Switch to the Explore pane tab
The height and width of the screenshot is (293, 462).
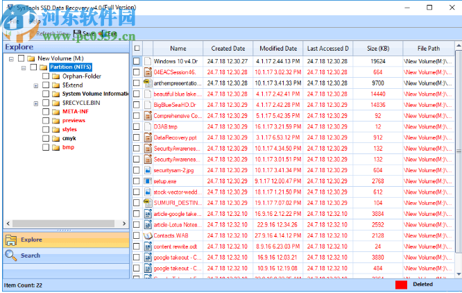67,240
